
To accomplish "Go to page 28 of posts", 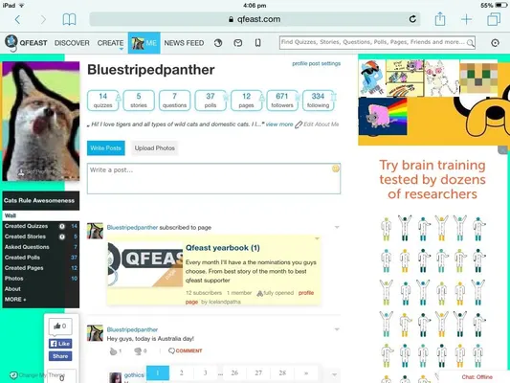I will (x=282, y=372).
